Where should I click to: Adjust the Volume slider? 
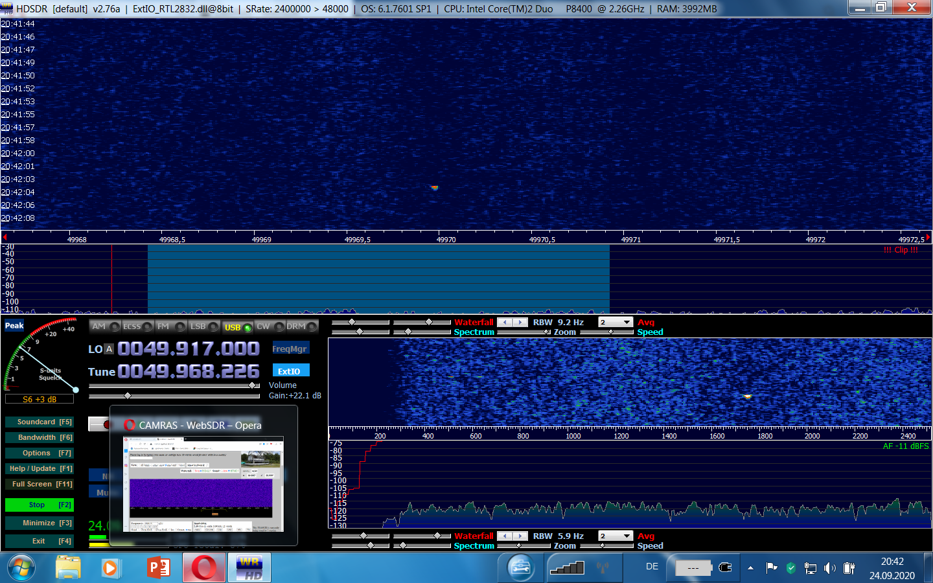(174, 386)
